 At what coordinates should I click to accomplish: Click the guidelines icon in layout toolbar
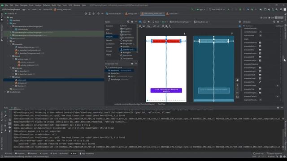(170, 26)
